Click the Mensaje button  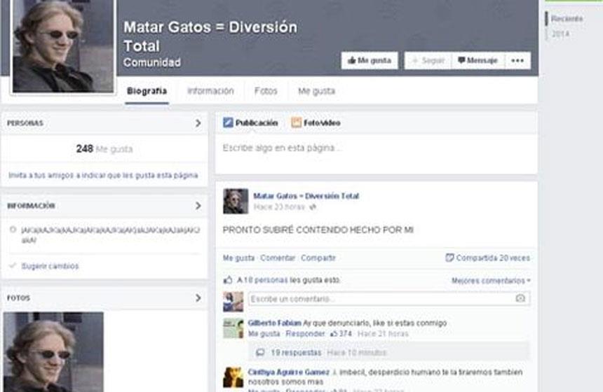click(477, 61)
